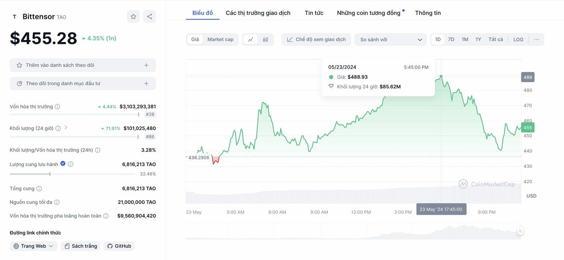Click the 24h volume rank progress bar
Screen dimensions: 564x260
[x=74, y=137]
